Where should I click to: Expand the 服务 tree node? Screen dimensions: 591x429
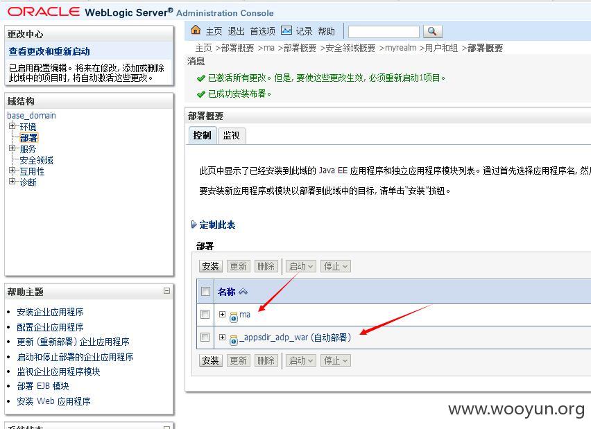click(x=12, y=148)
